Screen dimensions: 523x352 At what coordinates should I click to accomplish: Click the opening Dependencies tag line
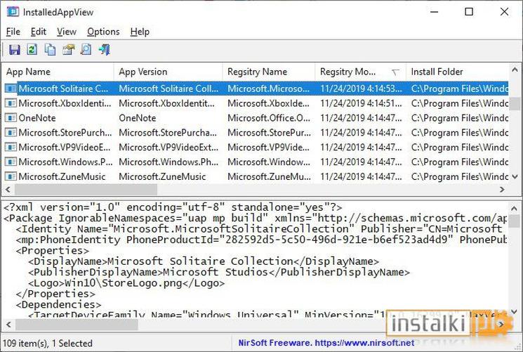[x=58, y=305]
